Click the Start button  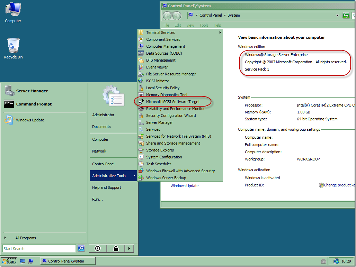9,261
